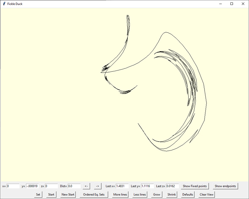Close the Fickle Duck window
This screenshot has height=199, width=249.
point(243,4)
